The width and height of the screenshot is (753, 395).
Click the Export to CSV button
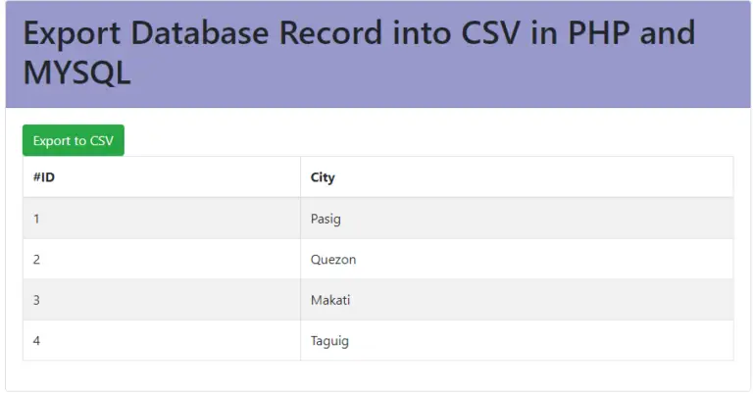point(73,140)
